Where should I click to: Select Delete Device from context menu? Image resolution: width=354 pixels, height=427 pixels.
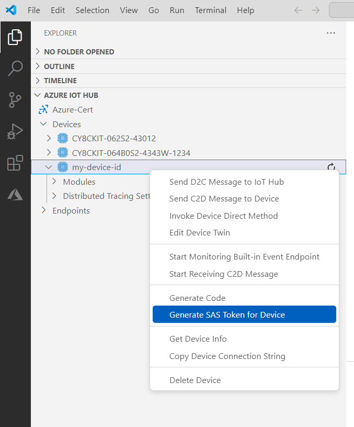pyautogui.click(x=195, y=380)
